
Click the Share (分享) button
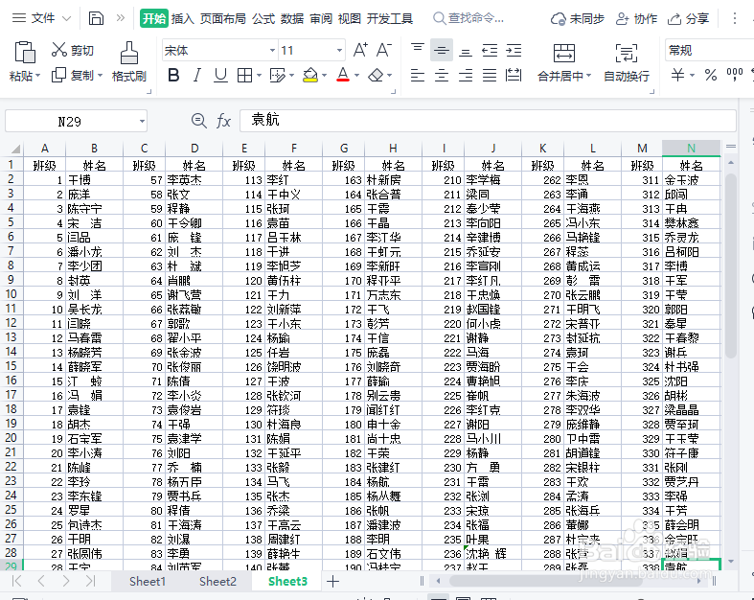(688, 19)
